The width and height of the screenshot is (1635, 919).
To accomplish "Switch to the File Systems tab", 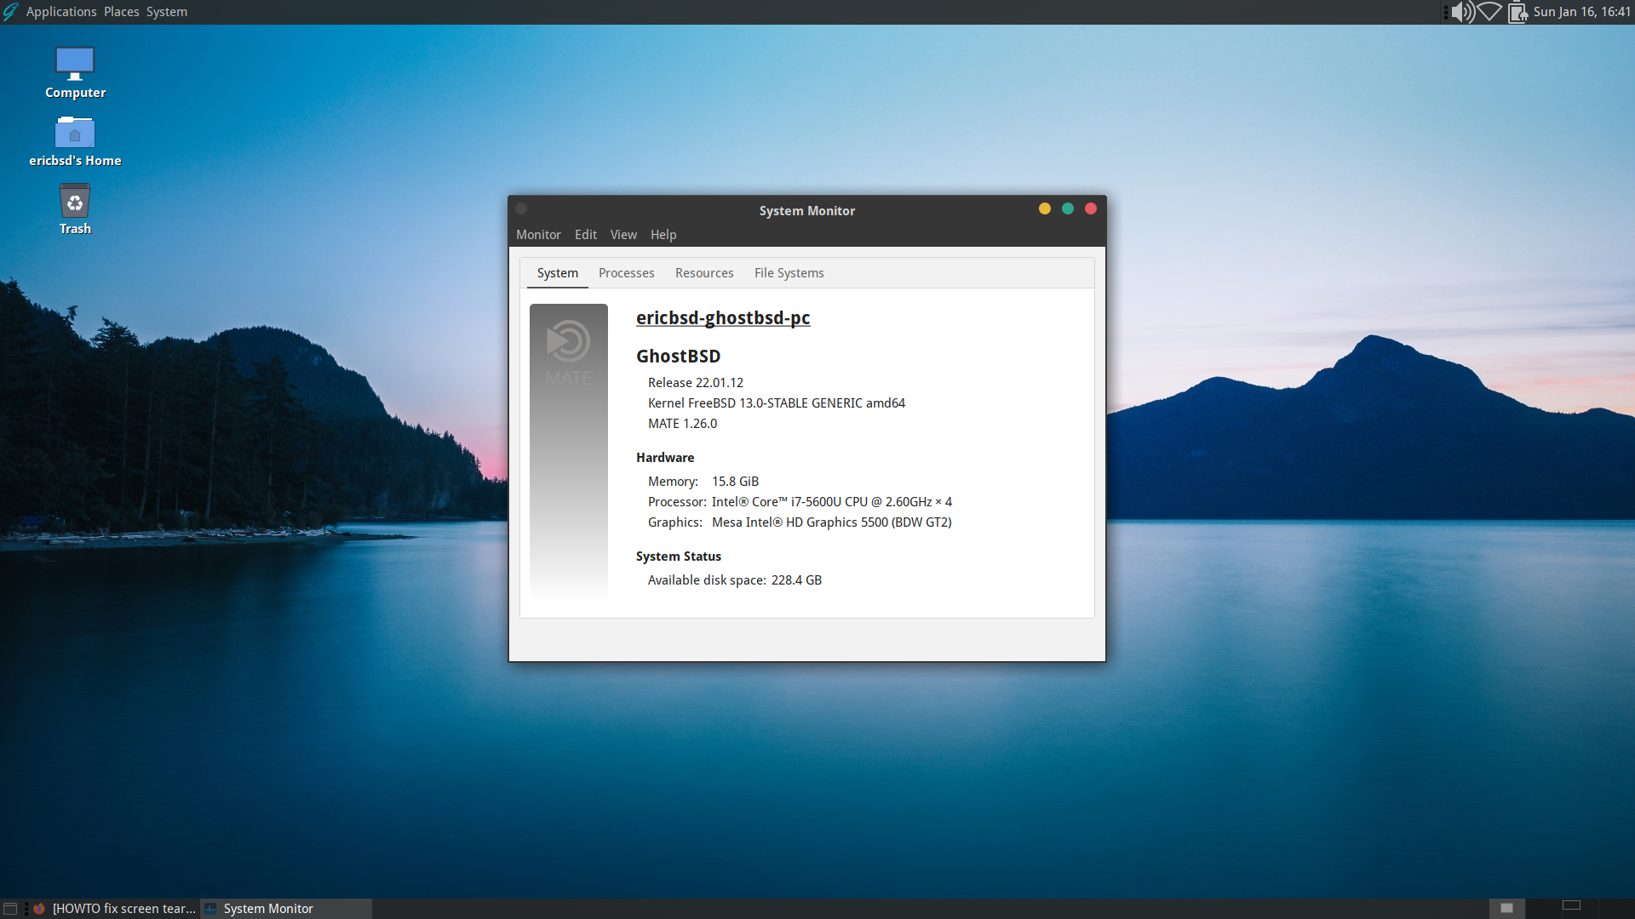I will tap(789, 273).
